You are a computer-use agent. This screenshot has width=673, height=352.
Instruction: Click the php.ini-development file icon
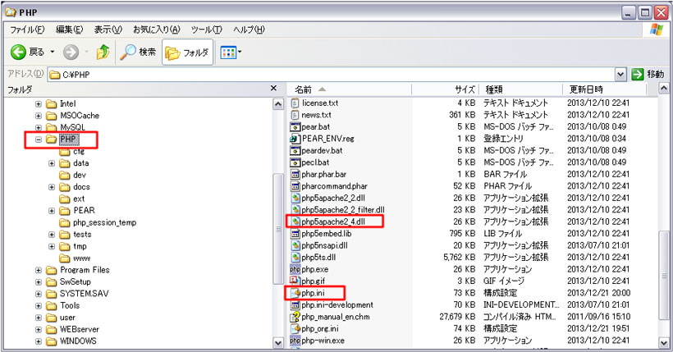pos(295,305)
